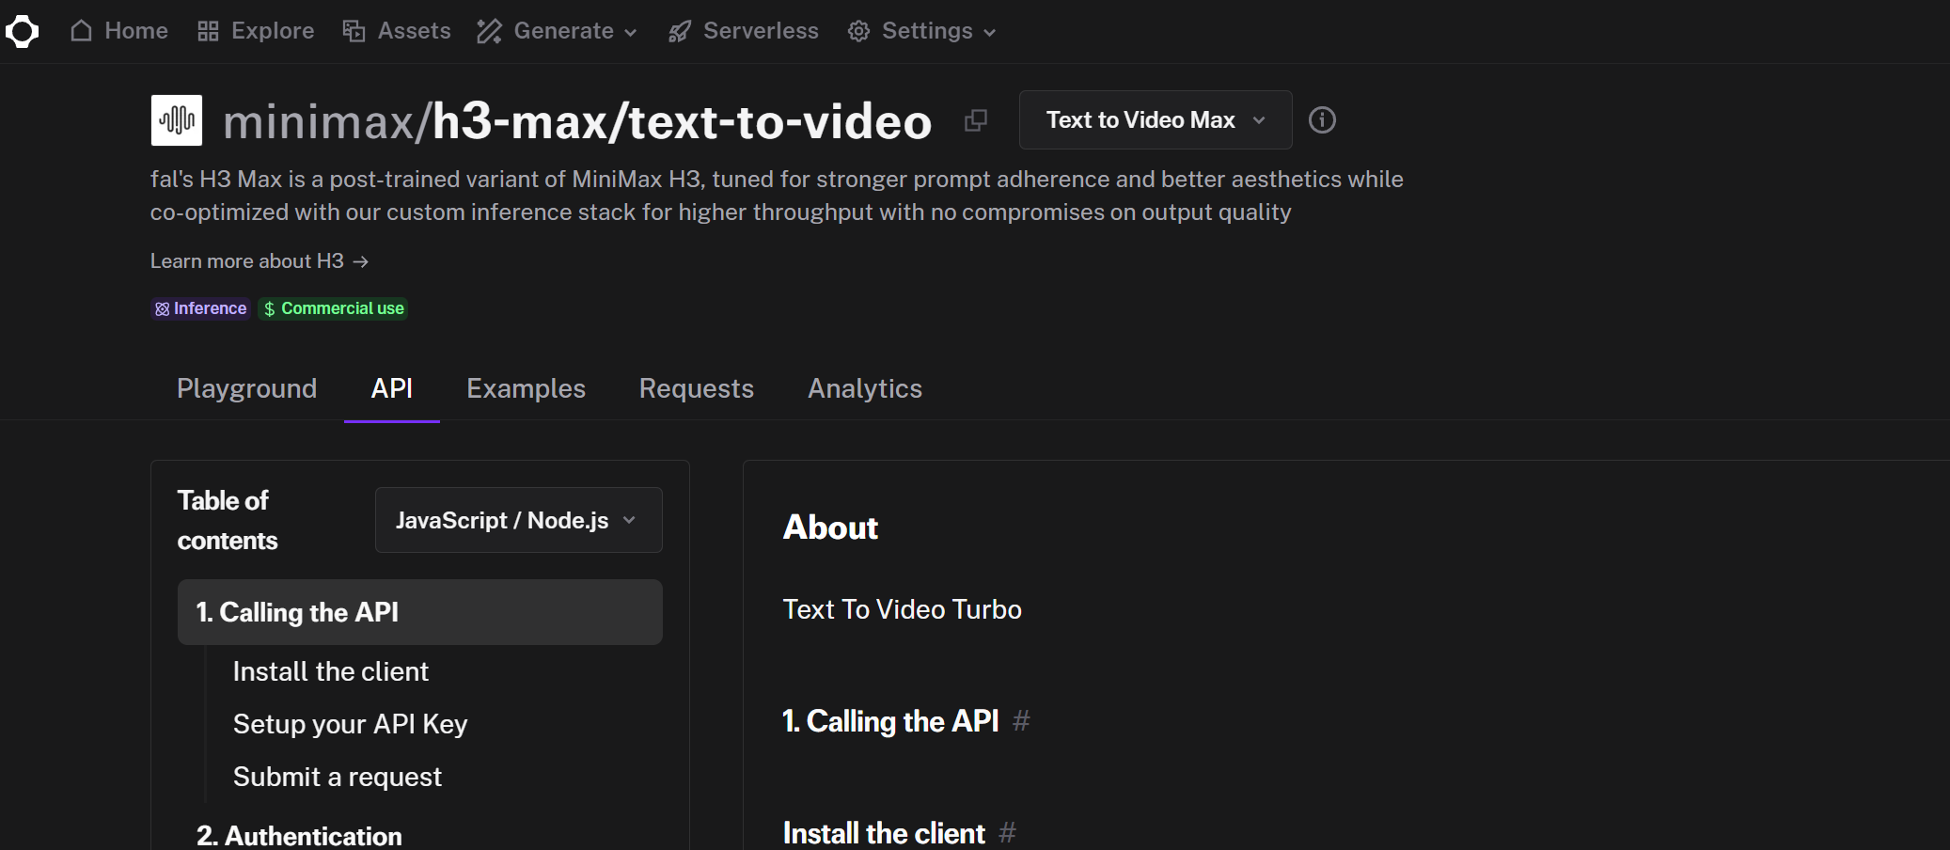Jump to 1. Calling the API in contents
This screenshot has width=1950, height=850.
point(420,612)
